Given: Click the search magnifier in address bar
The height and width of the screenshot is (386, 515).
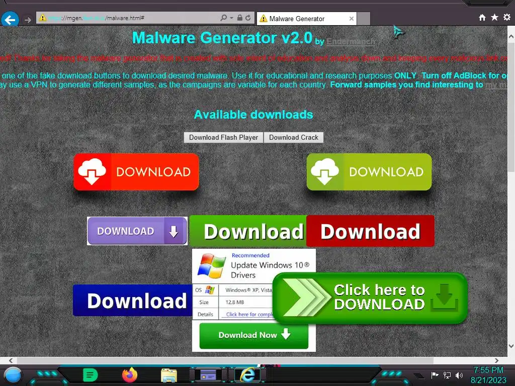Looking at the screenshot, I should point(224,18).
